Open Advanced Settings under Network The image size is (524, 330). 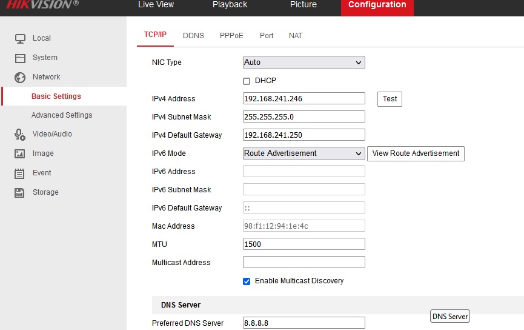62,115
